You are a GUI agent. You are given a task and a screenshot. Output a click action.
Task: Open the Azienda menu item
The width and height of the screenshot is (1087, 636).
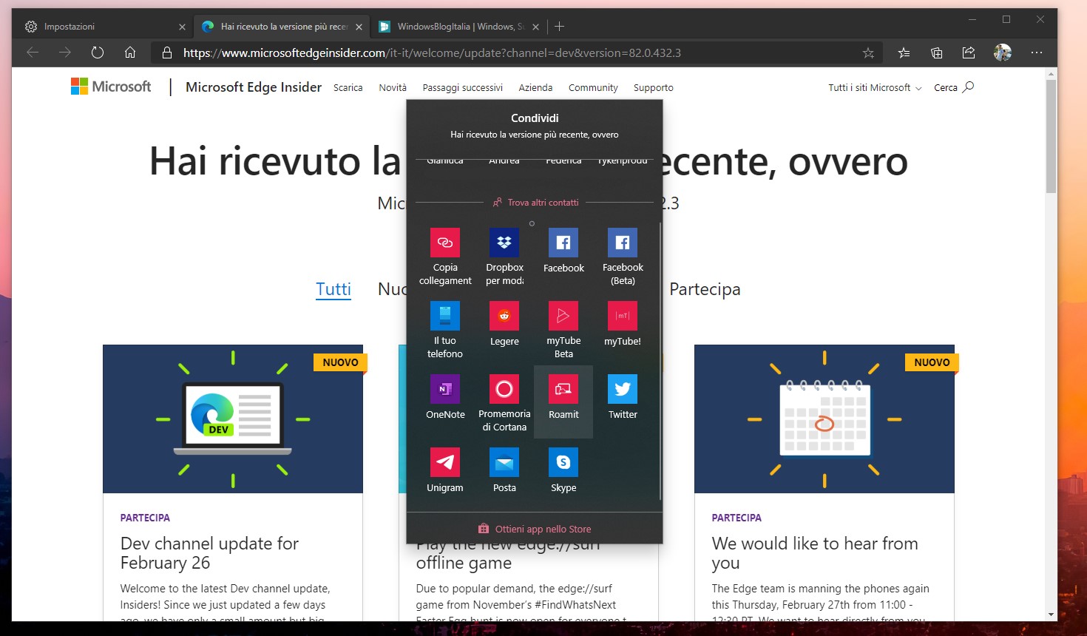[535, 87]
